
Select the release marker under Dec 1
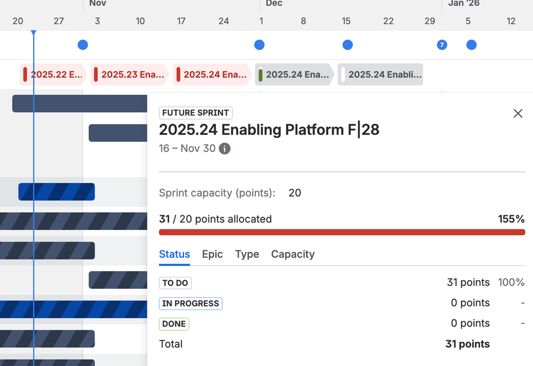pos(260,45)
